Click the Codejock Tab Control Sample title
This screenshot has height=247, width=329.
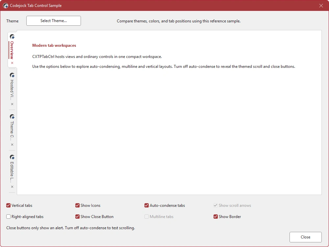pos(36,6)
